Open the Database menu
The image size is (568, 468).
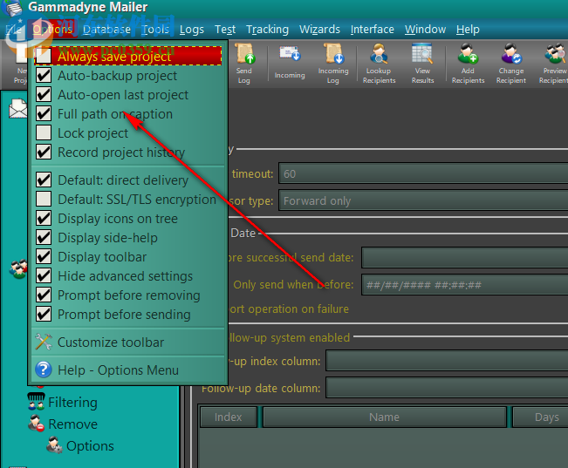(106, 30)
